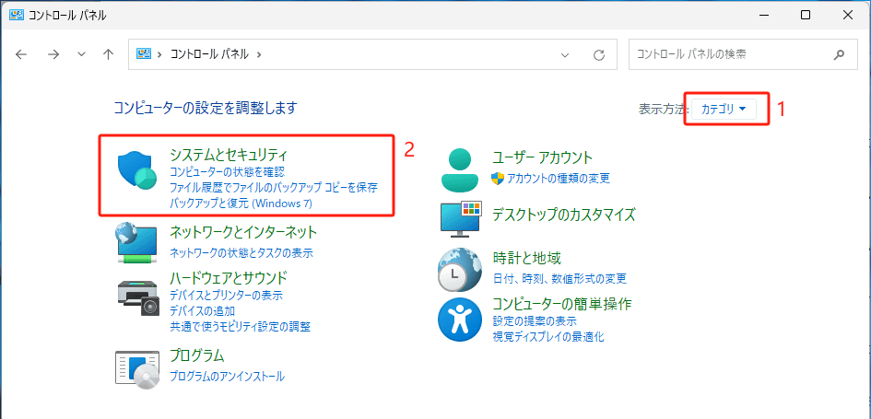This screenshot has height=419, width=871.
Task: Expand the chevron before コントロール パネル breadcrumb
Action: point(160,54)
